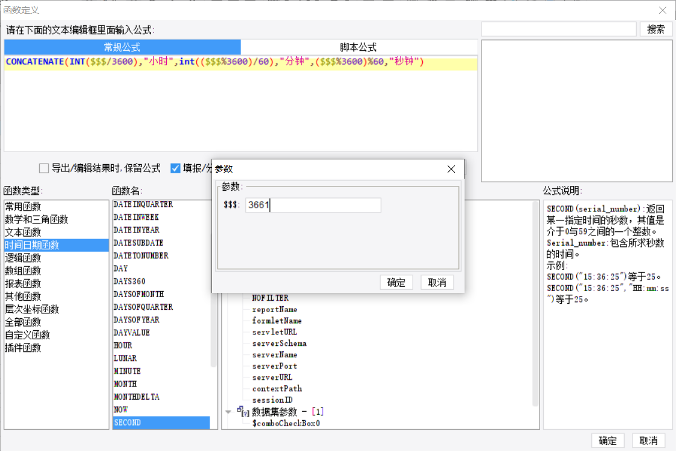Cancel the 参数 dialog with 取消

coord(437,283)
